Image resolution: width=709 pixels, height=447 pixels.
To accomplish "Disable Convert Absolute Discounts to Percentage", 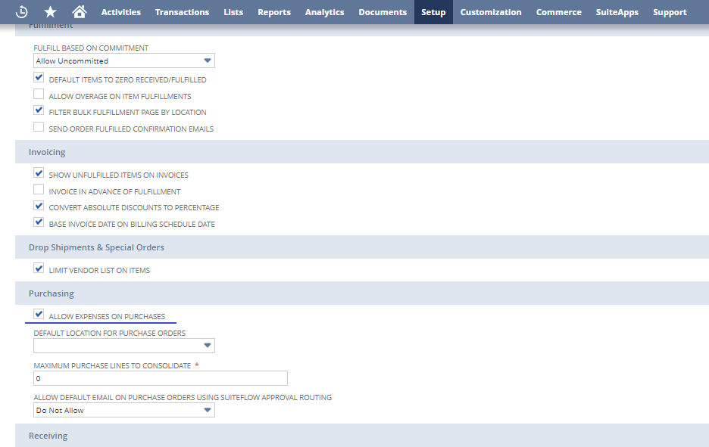I will pos(39,205).
